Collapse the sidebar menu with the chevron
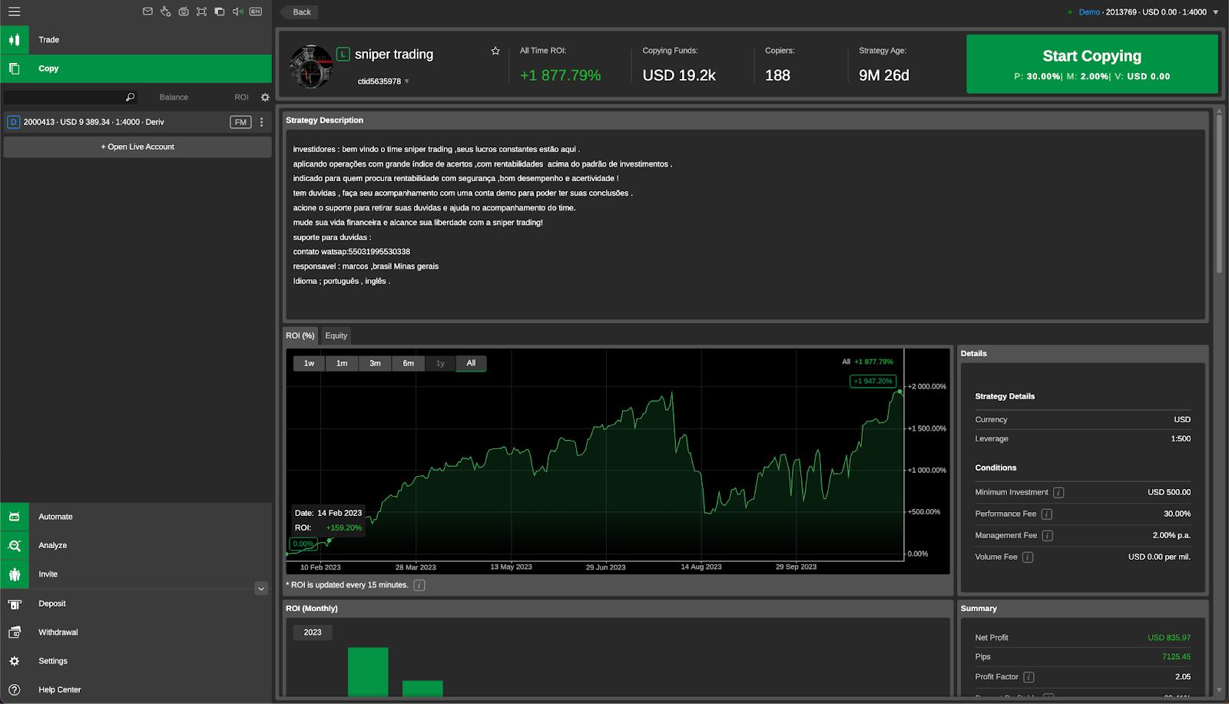Viewport: 1229px width, 704px height. tap(261, 588)
